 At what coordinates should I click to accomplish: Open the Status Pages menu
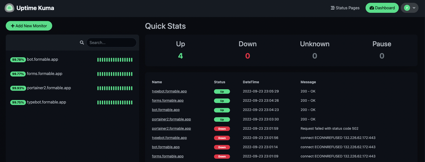coord(345,8)
